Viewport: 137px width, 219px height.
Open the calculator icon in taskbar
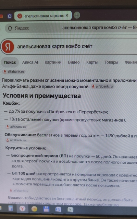[10, 208]
